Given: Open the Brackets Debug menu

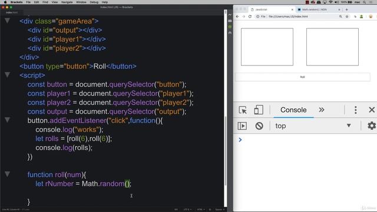Looking at the screenshot, I should click(94, 2).
